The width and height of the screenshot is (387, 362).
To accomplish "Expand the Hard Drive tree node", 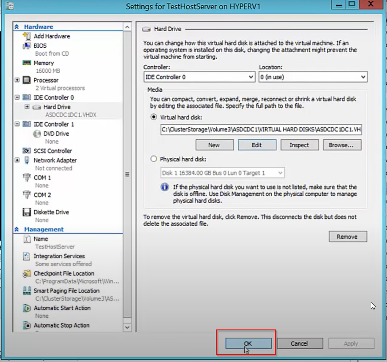I will click(x=27, y=107).
